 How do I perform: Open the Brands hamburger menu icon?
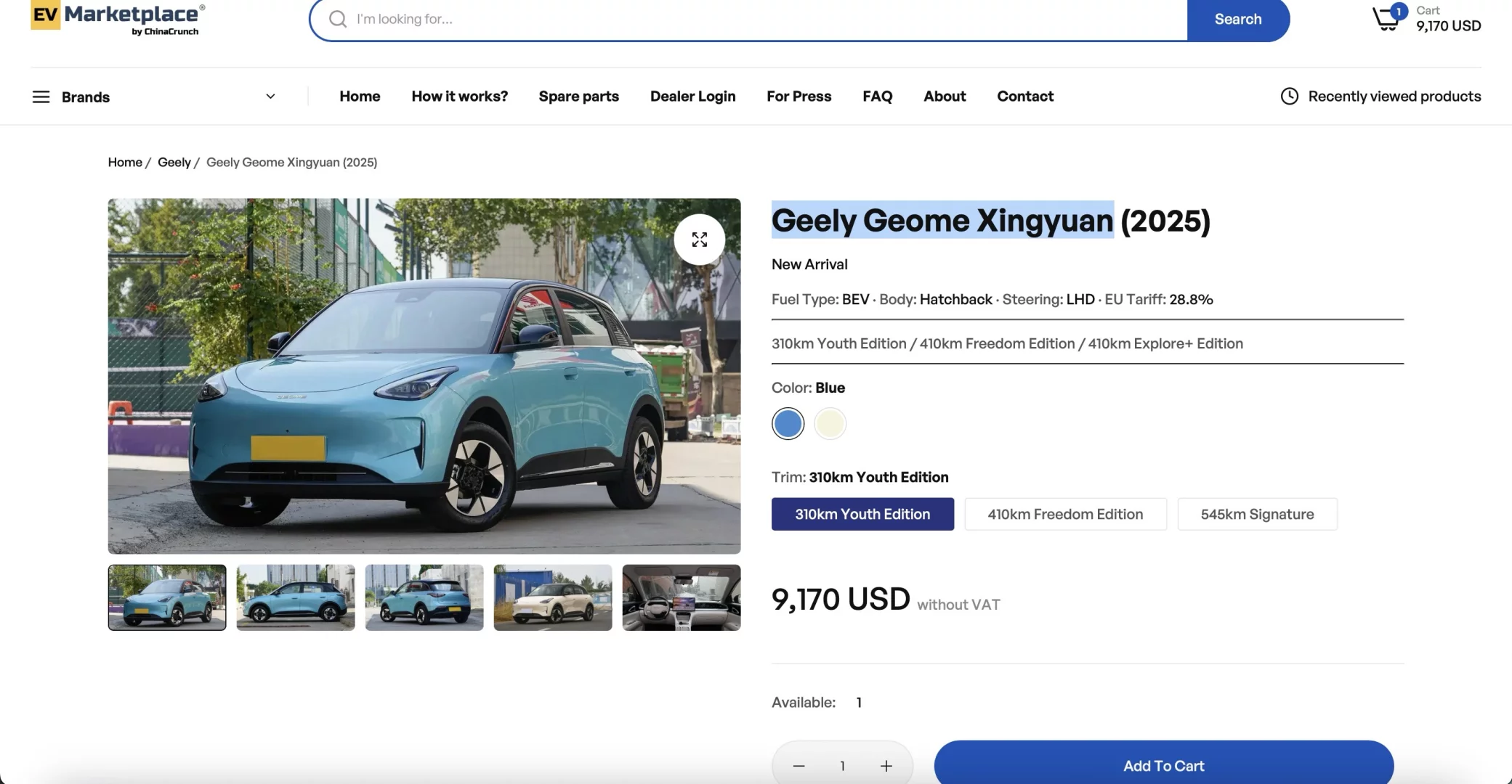click(x=41, y=97)
